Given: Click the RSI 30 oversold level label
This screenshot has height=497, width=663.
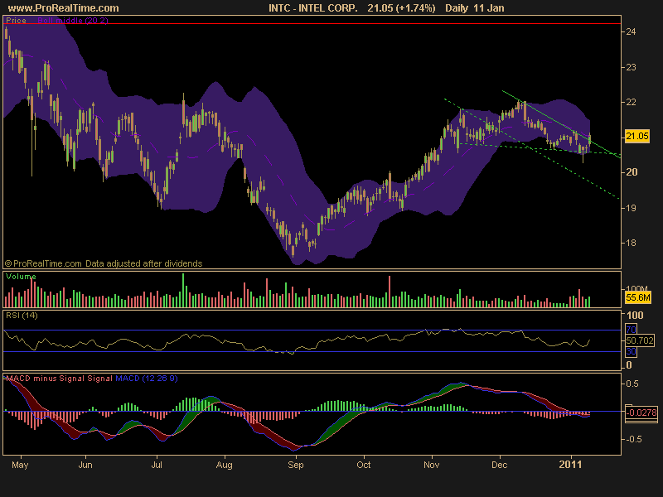Looking at the screenshot, I should click(x=631, y=351).
